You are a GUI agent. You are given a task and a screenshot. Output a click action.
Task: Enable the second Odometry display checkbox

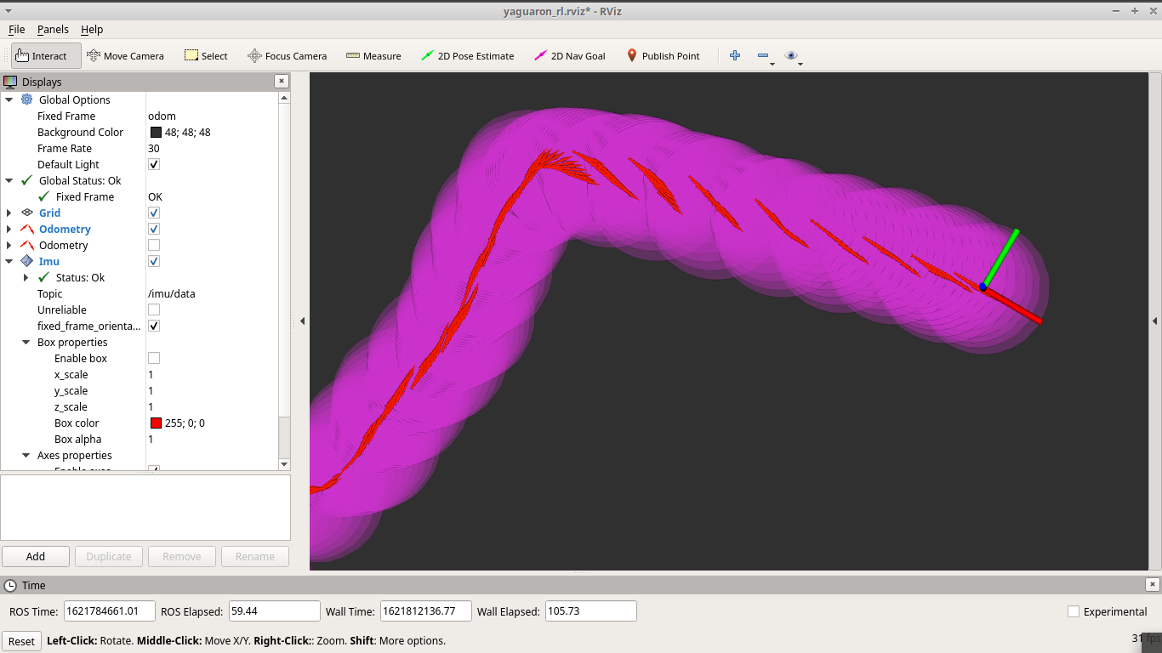154,245
